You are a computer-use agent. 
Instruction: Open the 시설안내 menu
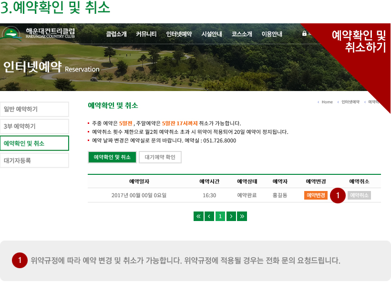click(x=211, y=34)
